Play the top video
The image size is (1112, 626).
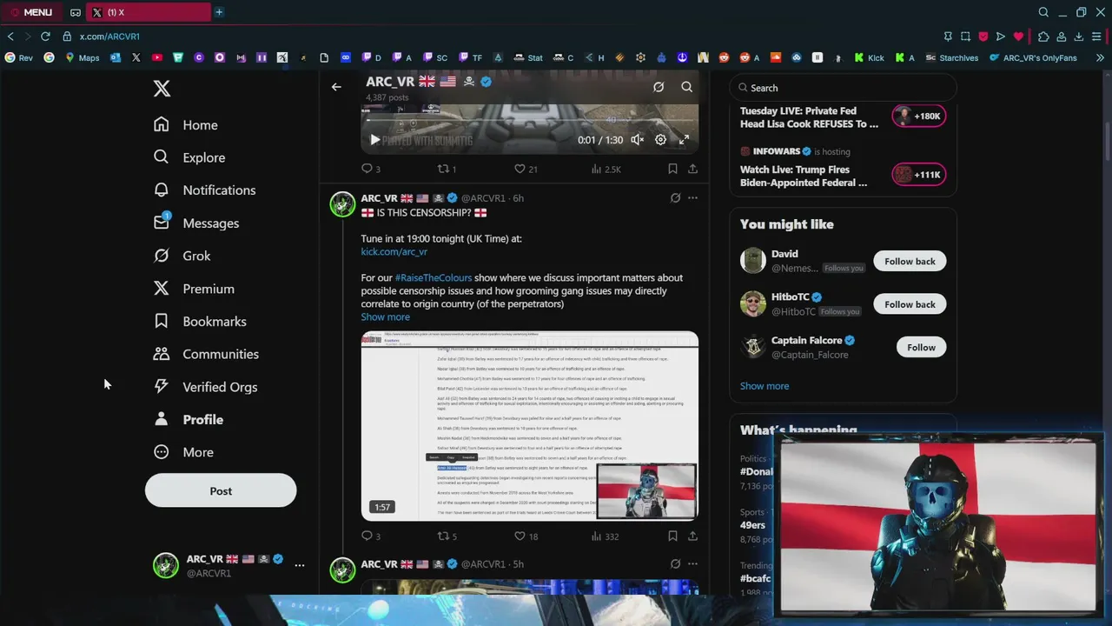[x=374, y=140]
